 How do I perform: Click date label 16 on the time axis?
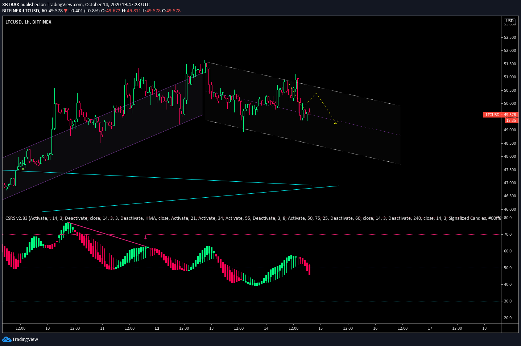(375, 329)
